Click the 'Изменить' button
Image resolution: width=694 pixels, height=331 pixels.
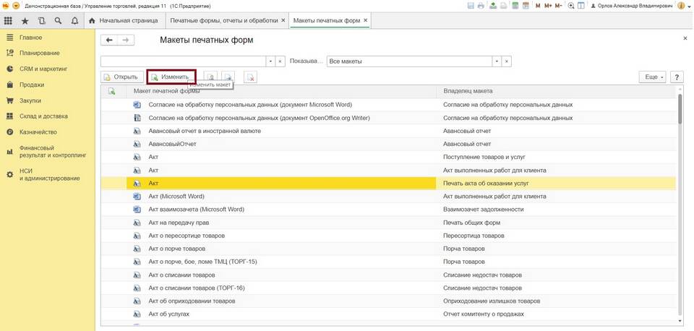pos(171,77)
